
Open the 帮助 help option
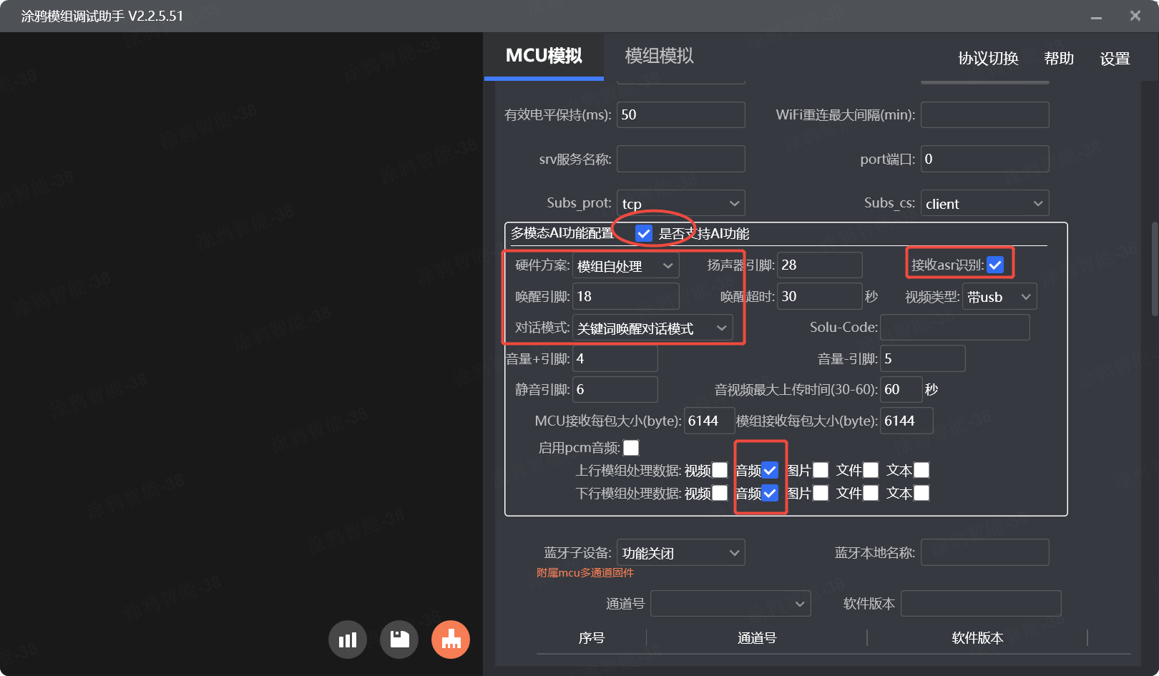point(1059,59)
